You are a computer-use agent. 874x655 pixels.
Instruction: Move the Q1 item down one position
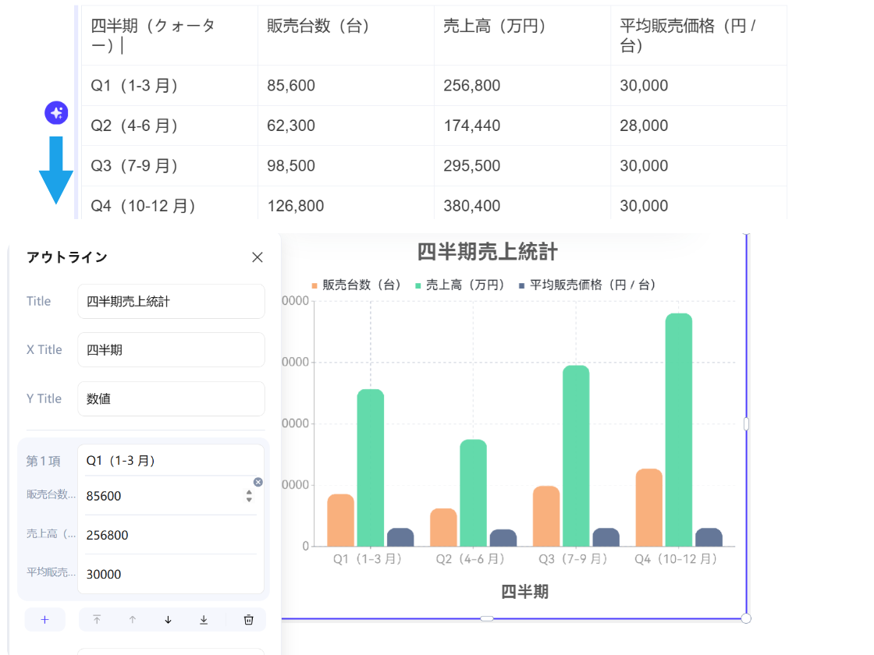tap(168, 620)
